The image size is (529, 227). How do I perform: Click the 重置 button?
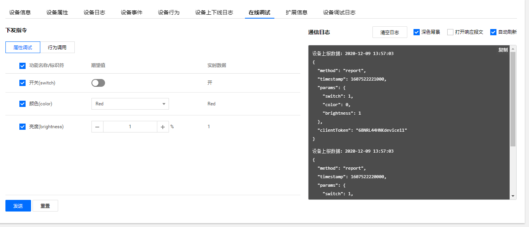[x=45, y=206]
